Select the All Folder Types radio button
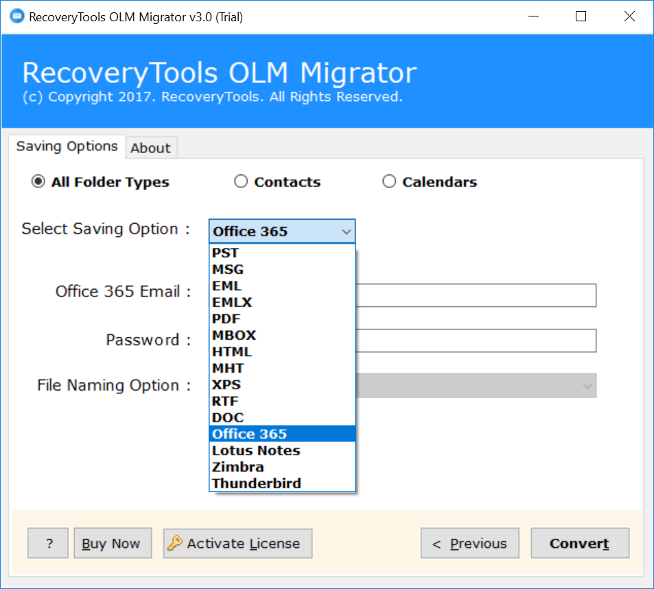The height and width of the screenshot is (589, 654). [38, 181]
